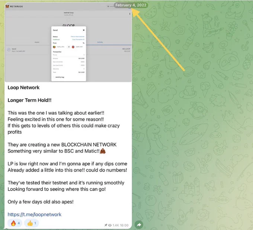The width and height of the screenshot is (253, 230).
Task: Open the three-dot menu in MetaMask image
Action: [129, 14]
